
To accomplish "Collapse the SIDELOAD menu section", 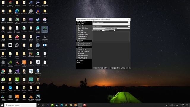I will click(x=80, y=24).
